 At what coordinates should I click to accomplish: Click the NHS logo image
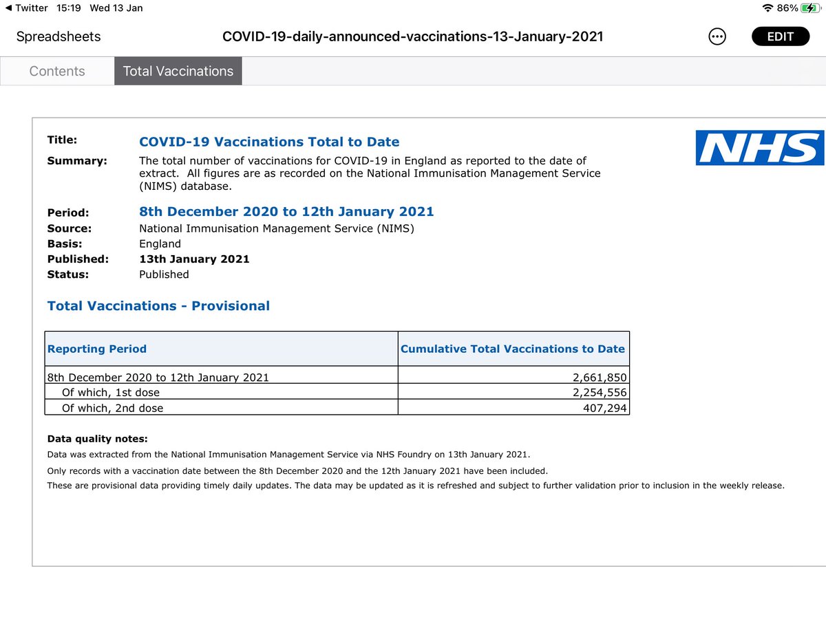[x=759, y=148]
